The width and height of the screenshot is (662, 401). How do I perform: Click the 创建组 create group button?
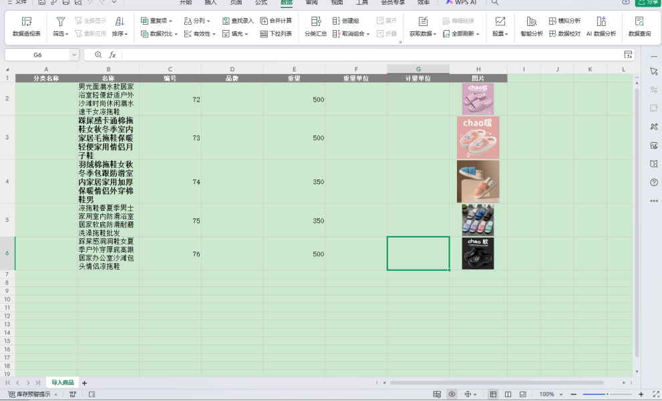point(346,21)
